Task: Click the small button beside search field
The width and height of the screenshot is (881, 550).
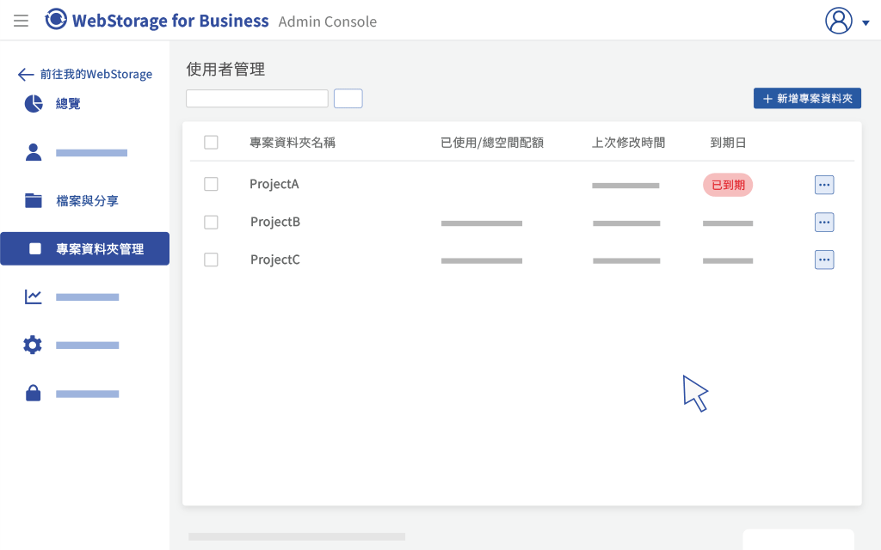Action: (348, 98)
